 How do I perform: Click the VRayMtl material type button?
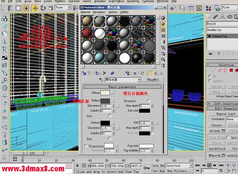click(153, 80)
